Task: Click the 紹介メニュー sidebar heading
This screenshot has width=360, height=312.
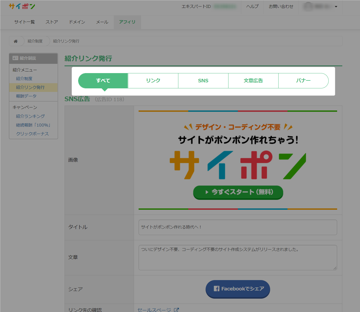Action: pos(25,70)
